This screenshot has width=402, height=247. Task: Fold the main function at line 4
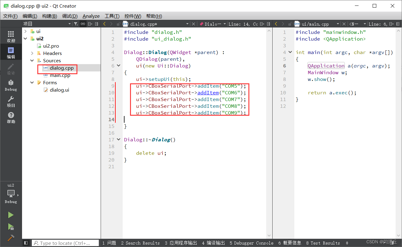290,52
